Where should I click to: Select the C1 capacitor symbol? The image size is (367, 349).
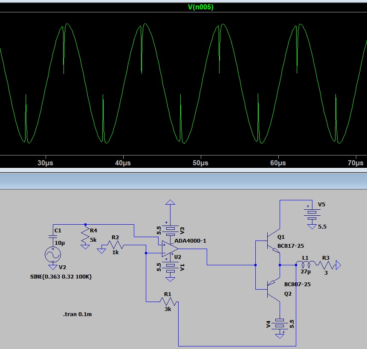pos(53,236)
